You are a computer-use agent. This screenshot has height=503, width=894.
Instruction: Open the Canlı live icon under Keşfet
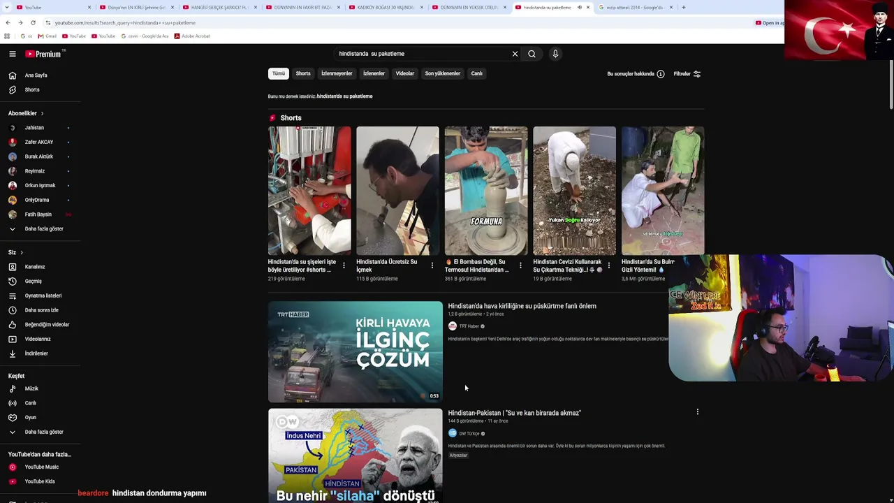[x=13, y=403]
